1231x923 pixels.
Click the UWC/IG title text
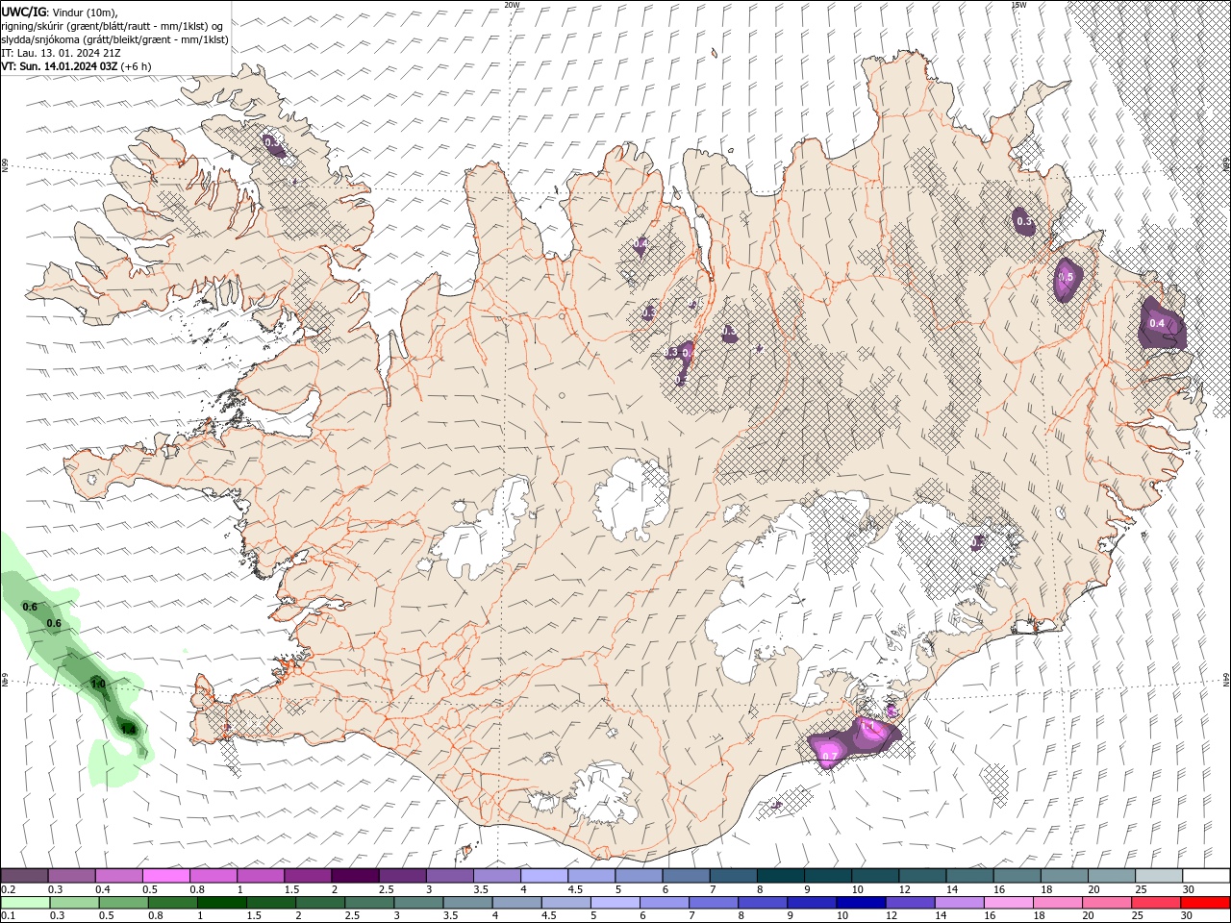click(25, 12)
